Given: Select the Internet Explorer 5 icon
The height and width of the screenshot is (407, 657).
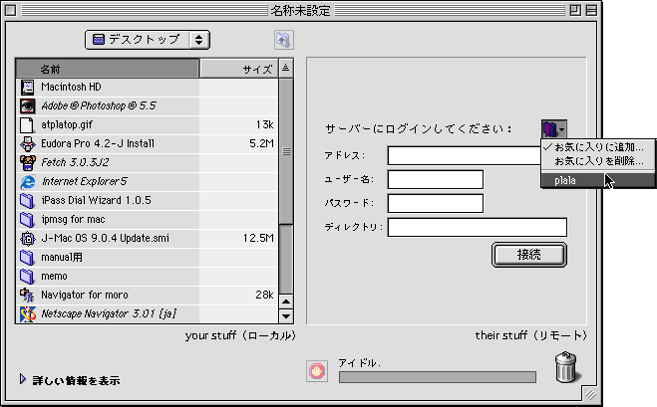Looking at the screenshot, I should [28, 181].
